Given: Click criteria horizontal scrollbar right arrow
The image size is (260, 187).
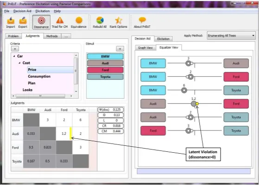Looking at the screenshot, I should [71, 96].
